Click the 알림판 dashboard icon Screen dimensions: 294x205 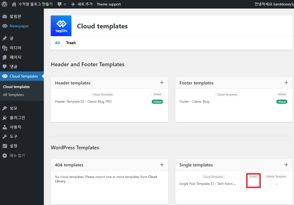pos(5,16)
